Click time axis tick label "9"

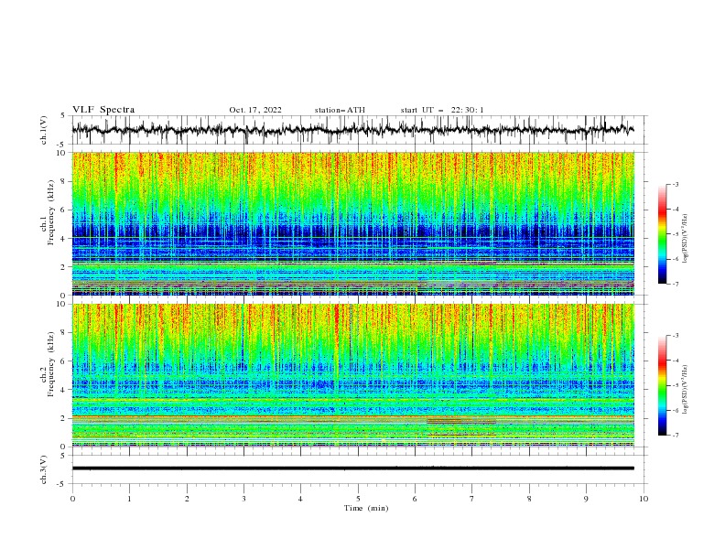point(586,499)
